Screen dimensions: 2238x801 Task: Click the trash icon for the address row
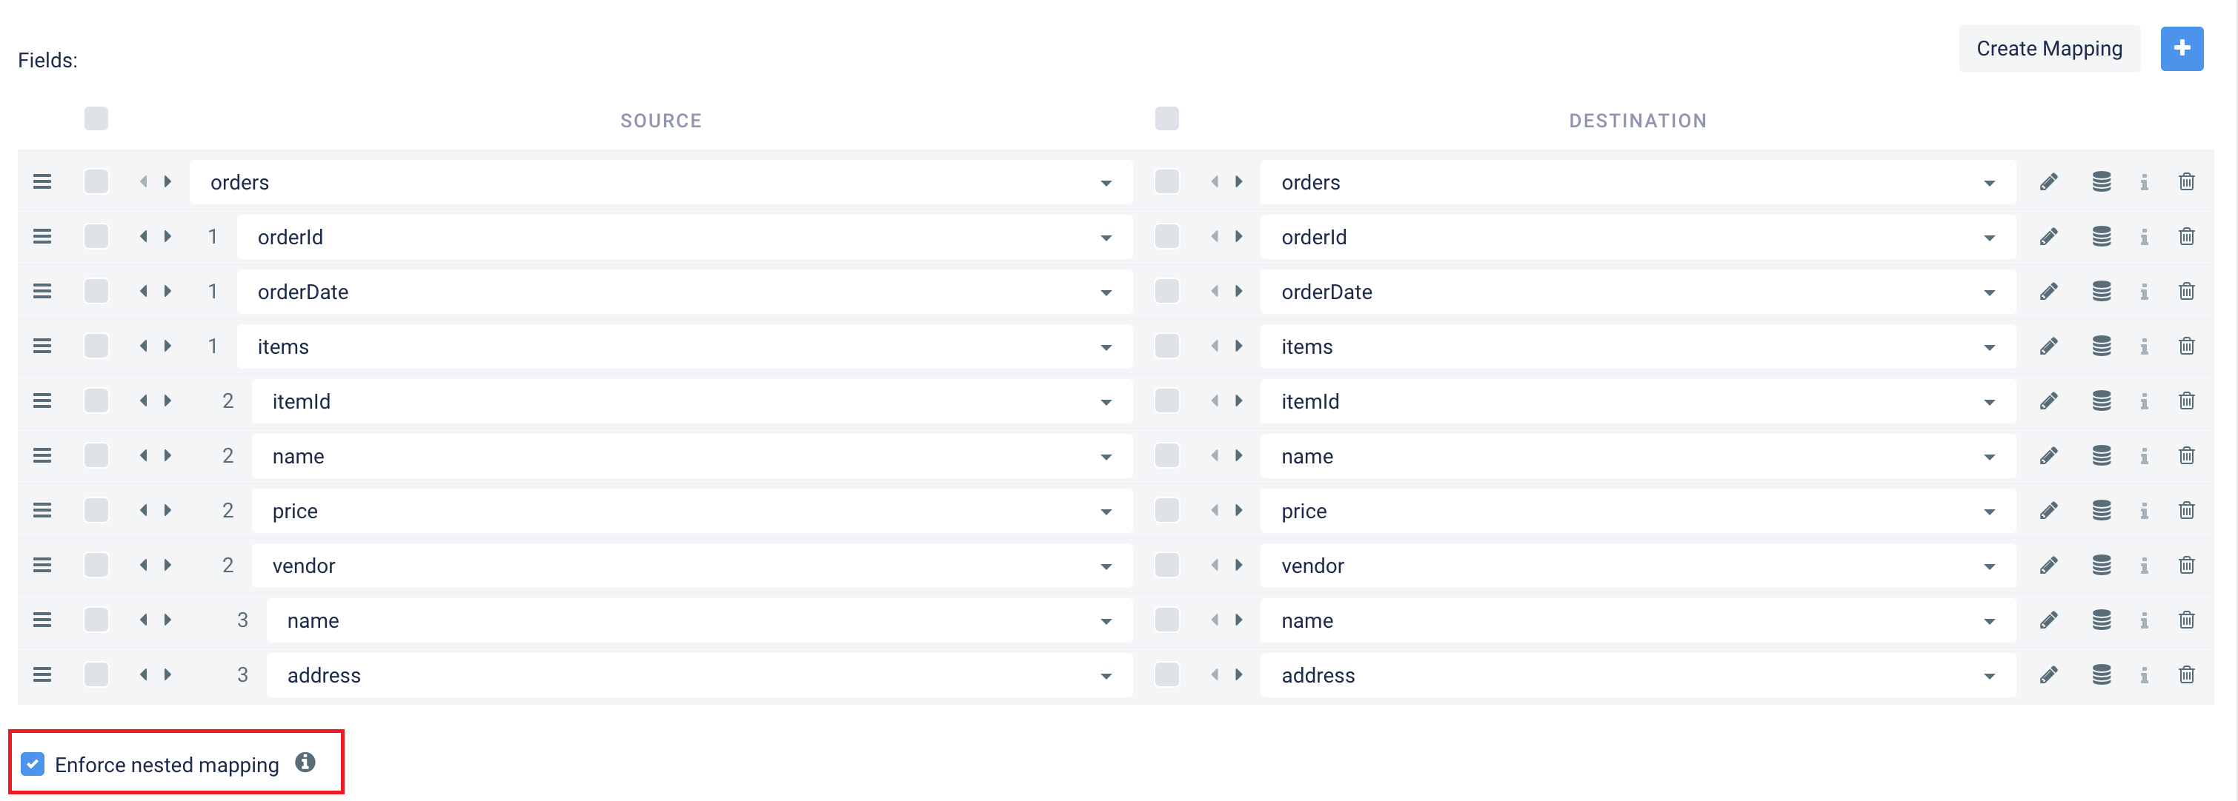coord(2186,675)
